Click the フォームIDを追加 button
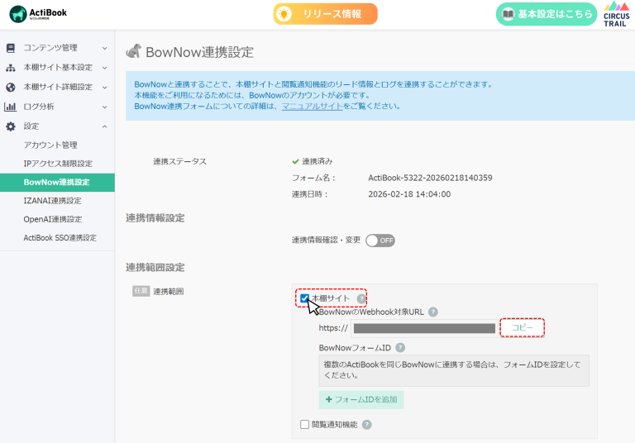 (x=361, y=400)
